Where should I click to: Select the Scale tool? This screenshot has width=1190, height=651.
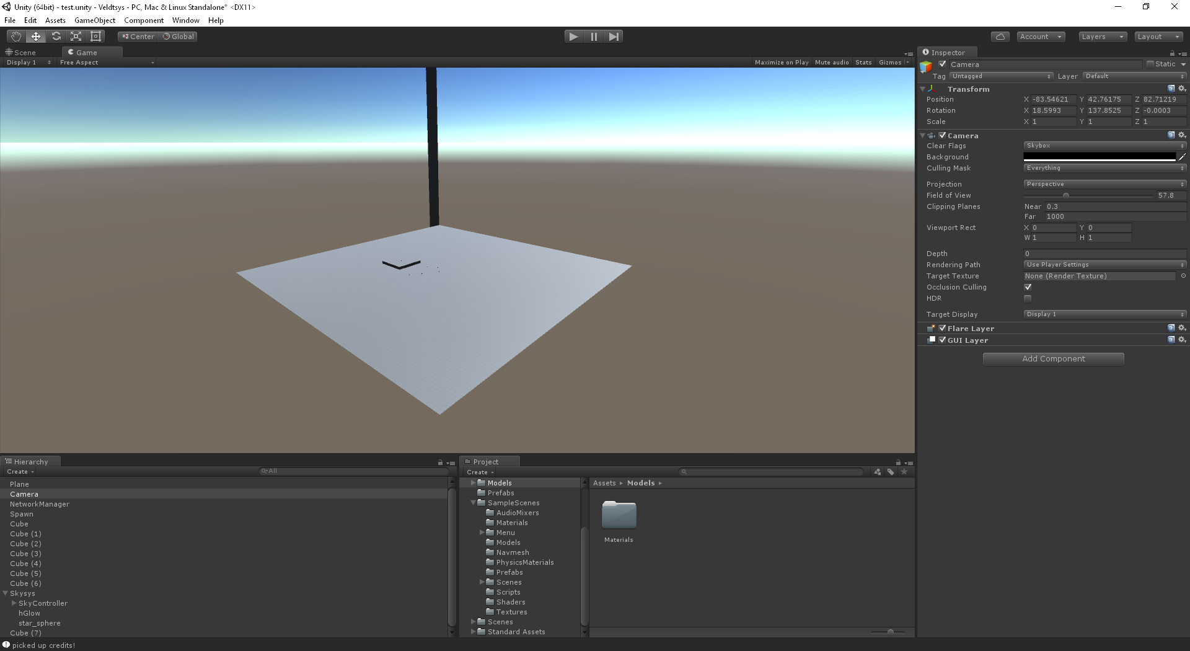point(76,36)
